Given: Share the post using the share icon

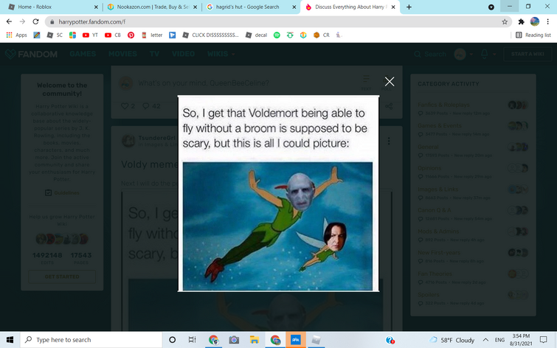Looking at the screenshot, I should tap(389, 106).
